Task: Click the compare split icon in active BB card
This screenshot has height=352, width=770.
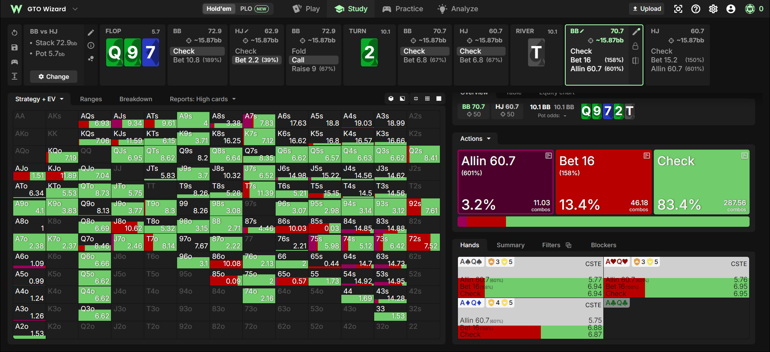Action: pos(635,60)
